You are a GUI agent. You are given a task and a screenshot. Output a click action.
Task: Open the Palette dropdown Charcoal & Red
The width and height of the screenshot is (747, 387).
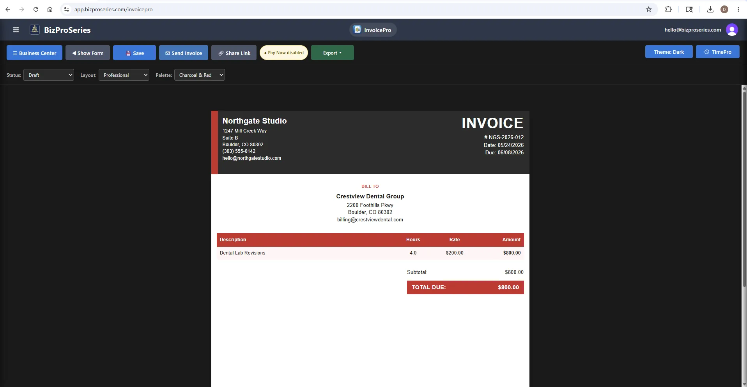[200, 75]
